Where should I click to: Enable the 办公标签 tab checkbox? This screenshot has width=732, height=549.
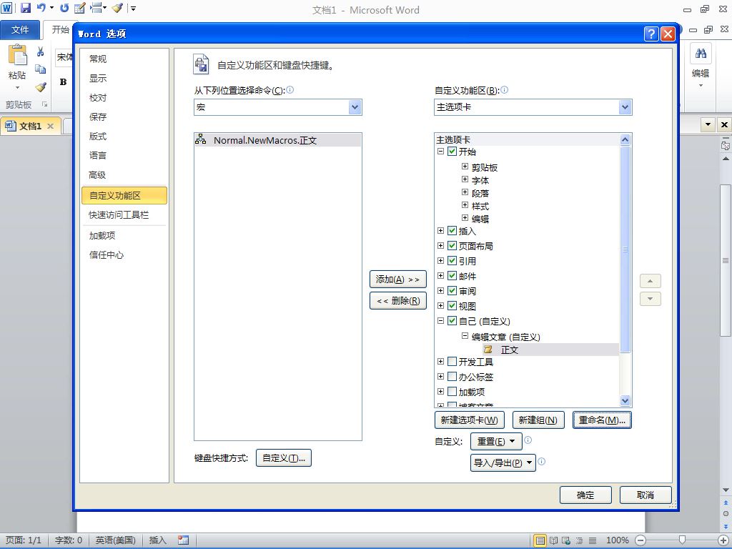452,376
